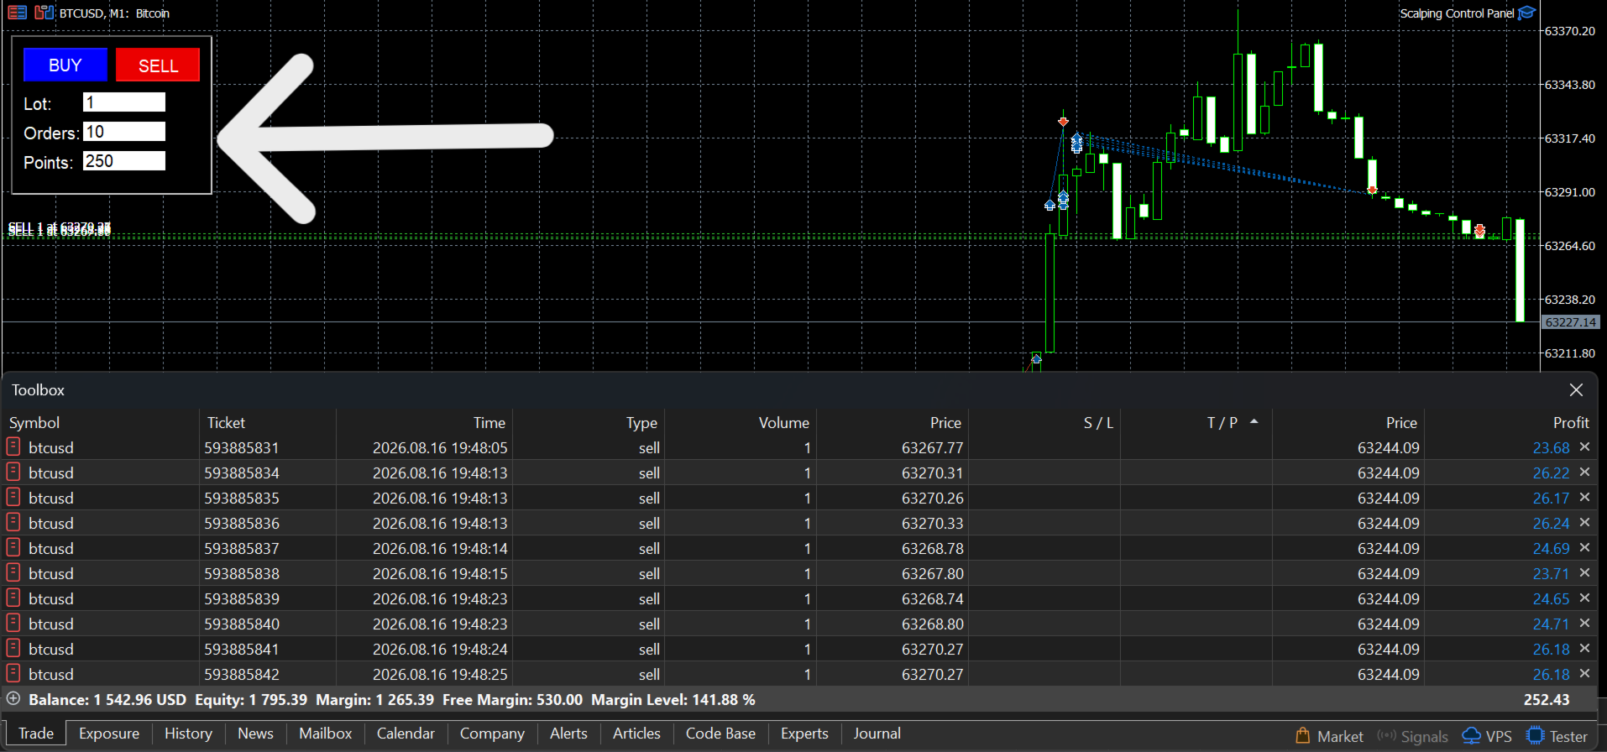Click the position icon beside ticket 593885842
Viewport: 1607px width, 752px height.
click(x=13, y=673)
